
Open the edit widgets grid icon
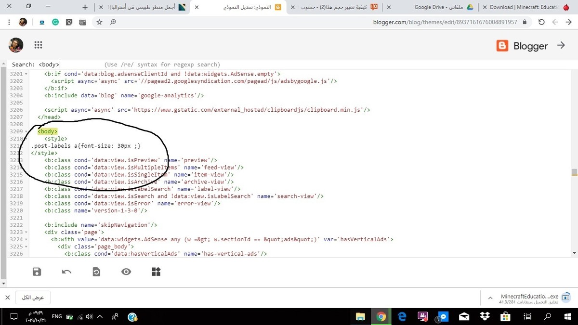(156, 272)
